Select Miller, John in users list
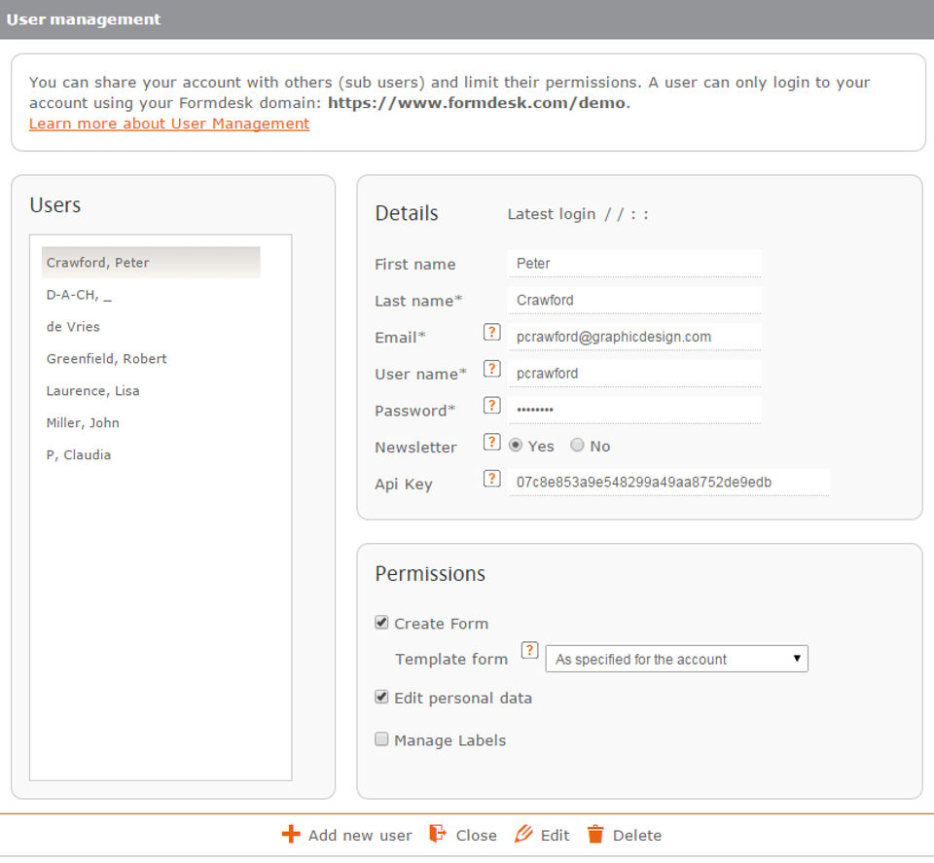 (83, 423)
